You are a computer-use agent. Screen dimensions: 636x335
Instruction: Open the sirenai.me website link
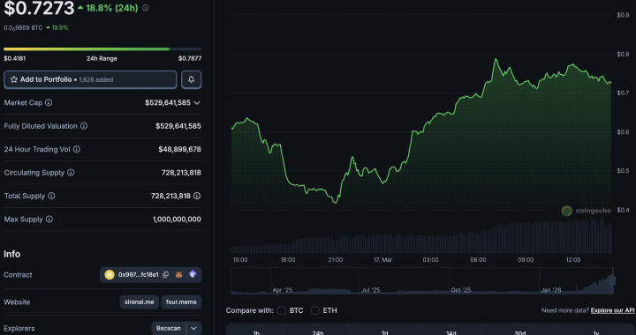click(x=140, y=302)
